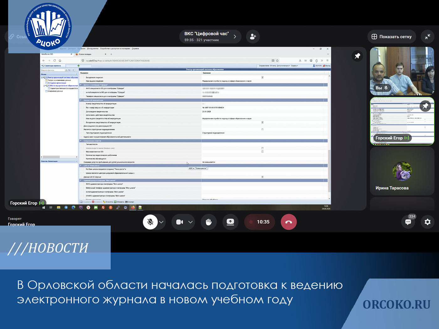The width and height of the screenshot is (439, 329).
Task: Open the Справочники menu
Action: click(264, 66)
